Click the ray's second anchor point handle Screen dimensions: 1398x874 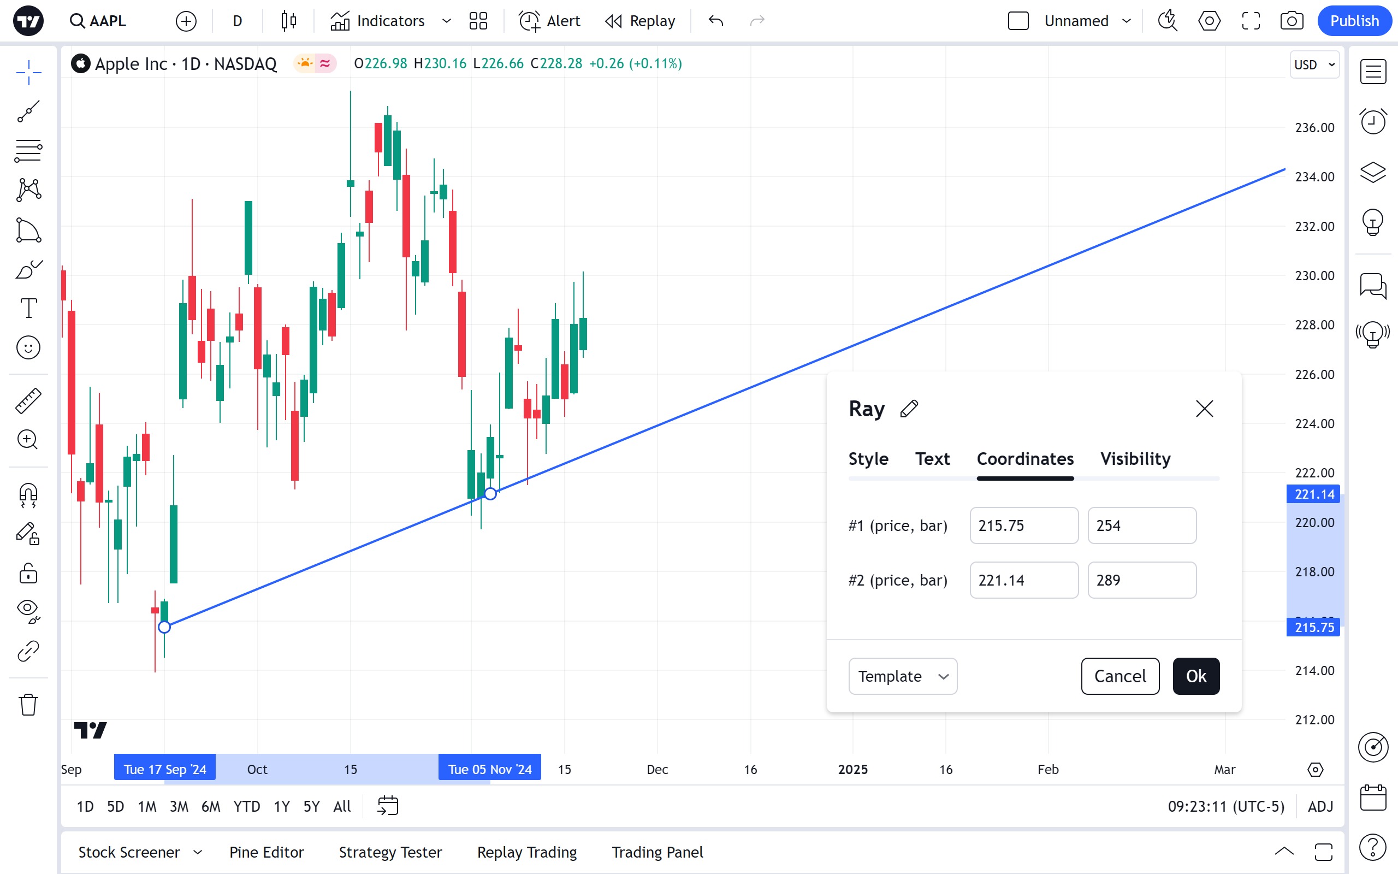[x=490, y=494]
